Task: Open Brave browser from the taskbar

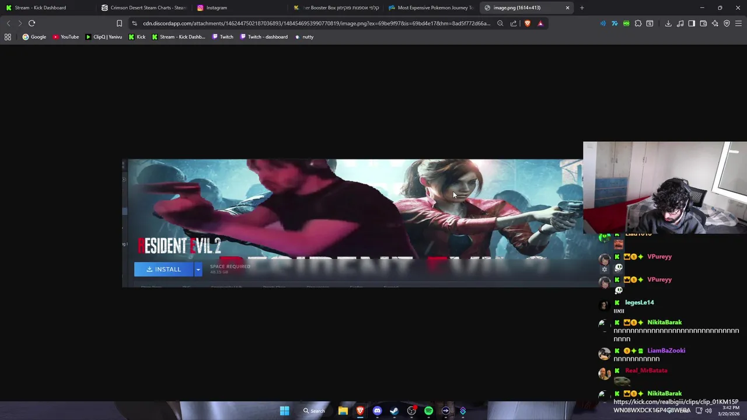Action: point(360,411)
